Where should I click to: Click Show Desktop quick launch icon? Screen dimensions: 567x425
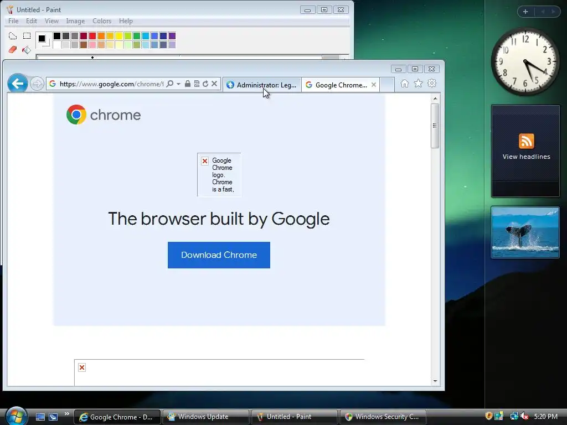[40, 417]
